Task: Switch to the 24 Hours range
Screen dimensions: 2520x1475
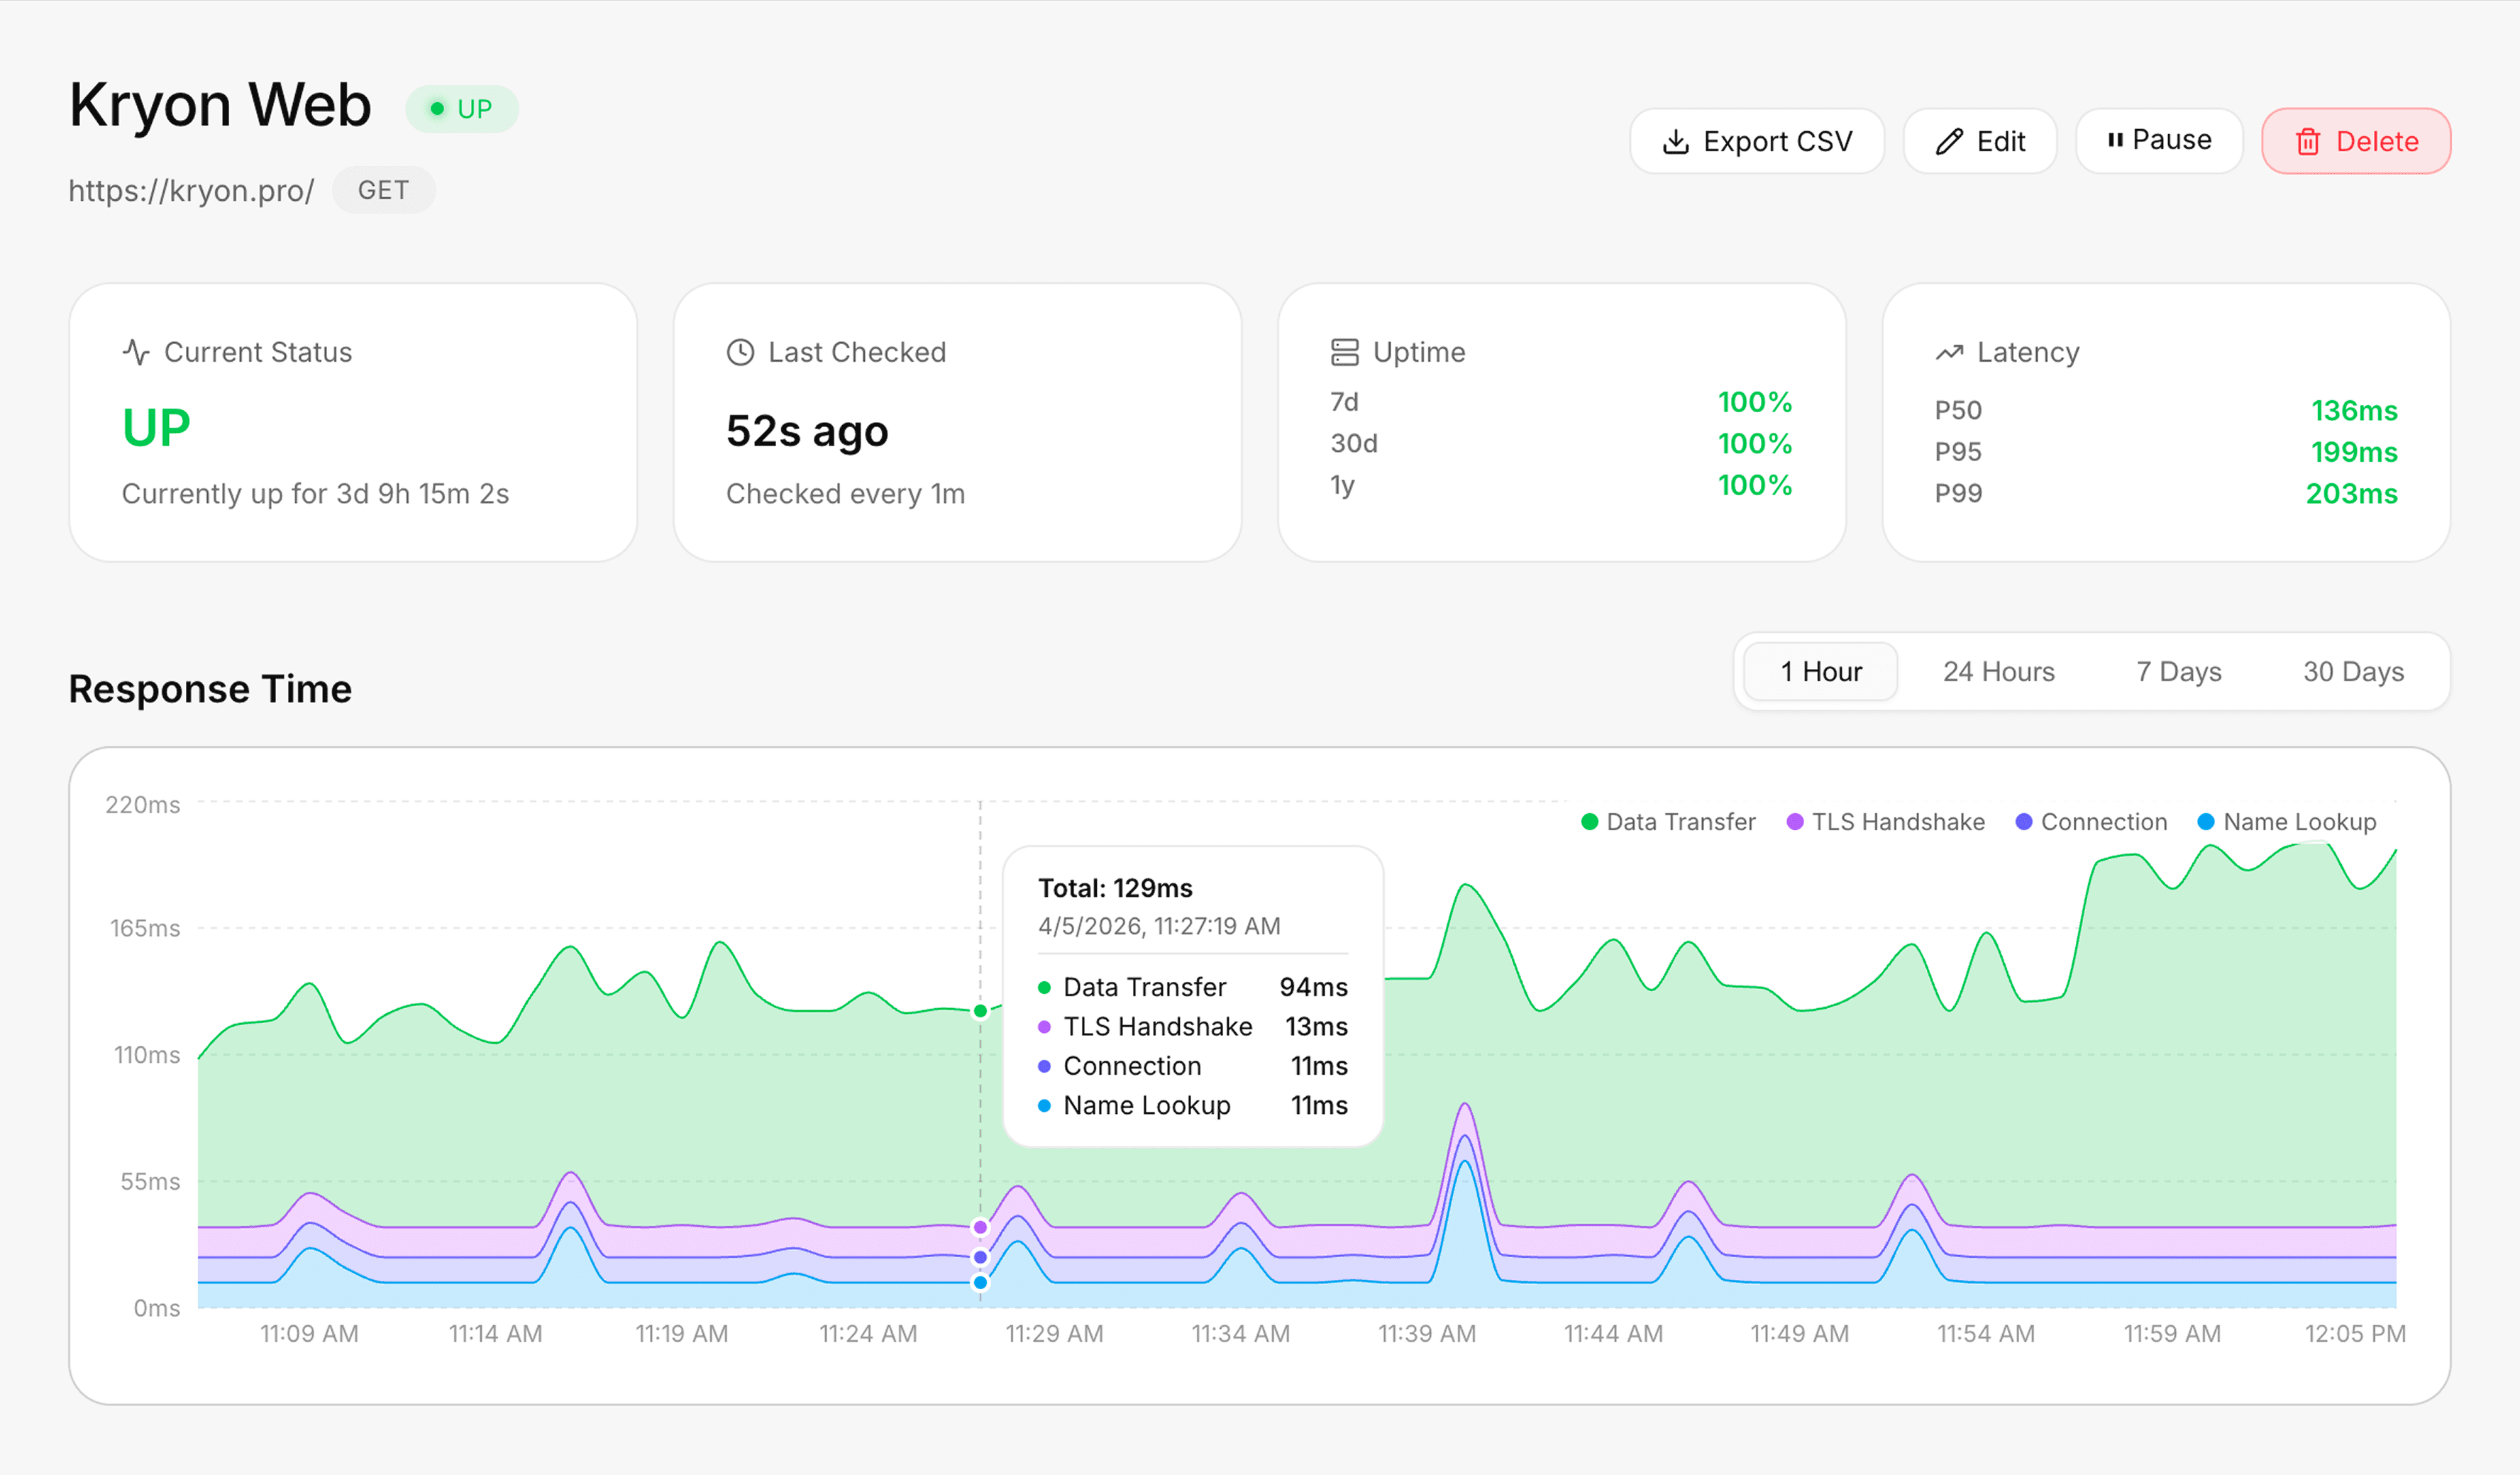Action: click(1998, 672)
